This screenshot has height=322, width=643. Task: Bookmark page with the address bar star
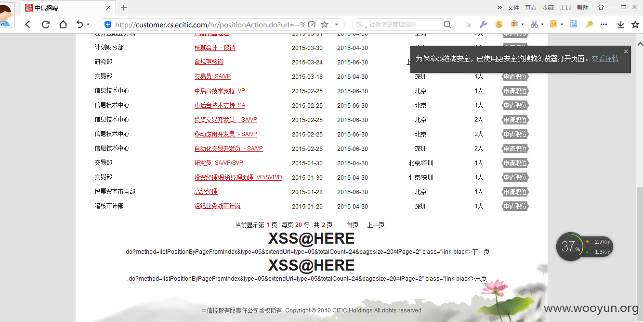click(x=325, y=25)
